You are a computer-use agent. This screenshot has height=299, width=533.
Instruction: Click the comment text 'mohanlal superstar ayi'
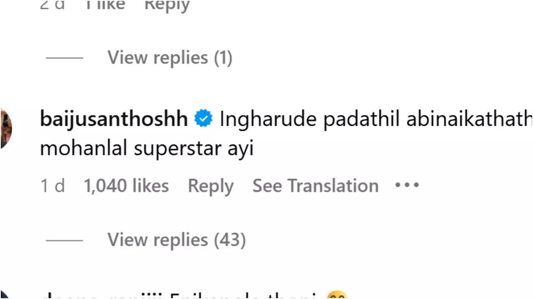click(x=147, y=149)
